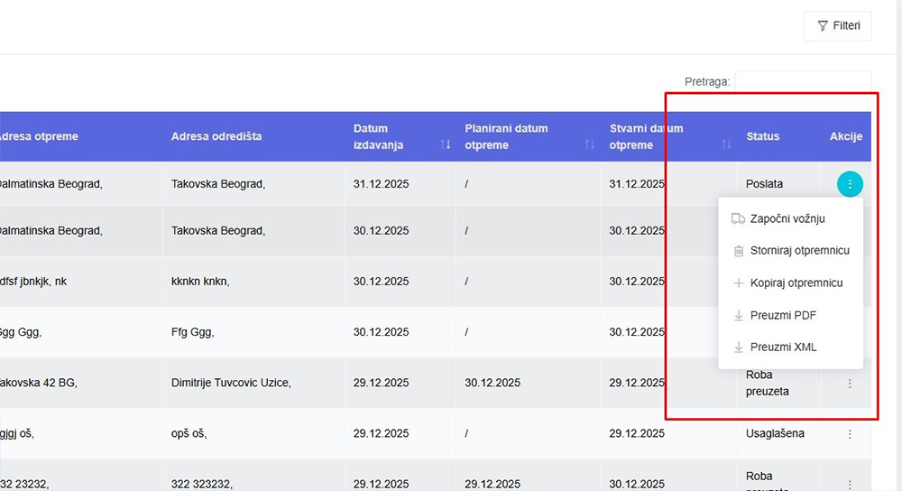Open actions menu for the Usaglašena row
The width and height of the screenshot is (902, 491).
850,434
